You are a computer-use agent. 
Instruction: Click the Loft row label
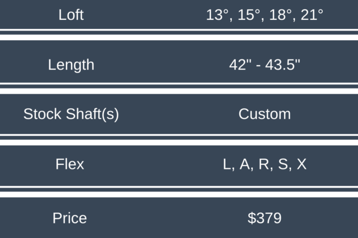click(70, 15)
